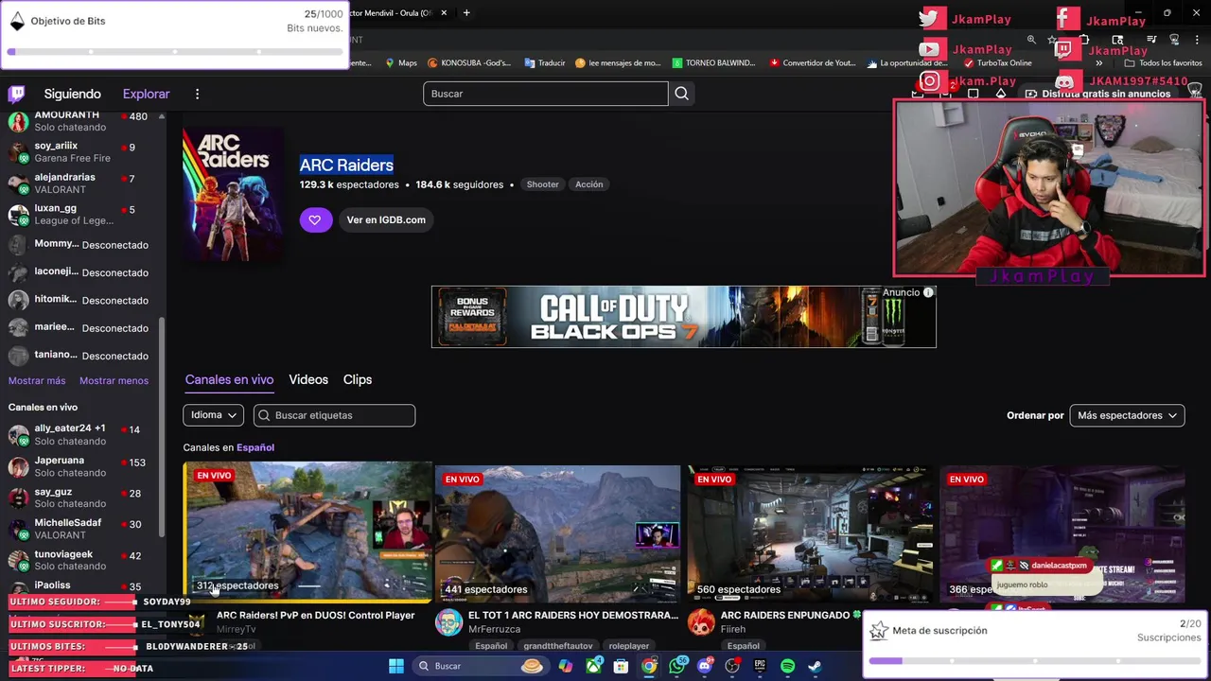The height and width of the screenshot is (681, 1211).
Task: Click the ARC Raiders game cover art
Action: pos(233,195)
